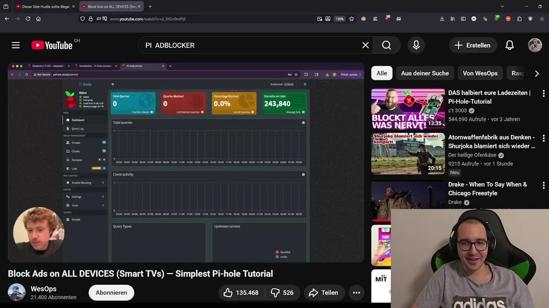Screen dimensions: 549x308
Task: Close the Dieser Side Hustle tab
Action: (73, 6)
